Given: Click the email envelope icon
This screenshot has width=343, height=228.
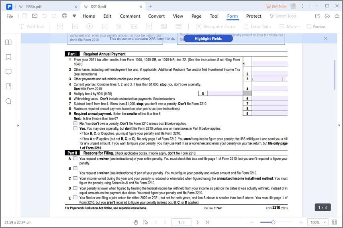Looking at the screenshot, I should pyautogui.click(x=35, y=16).
